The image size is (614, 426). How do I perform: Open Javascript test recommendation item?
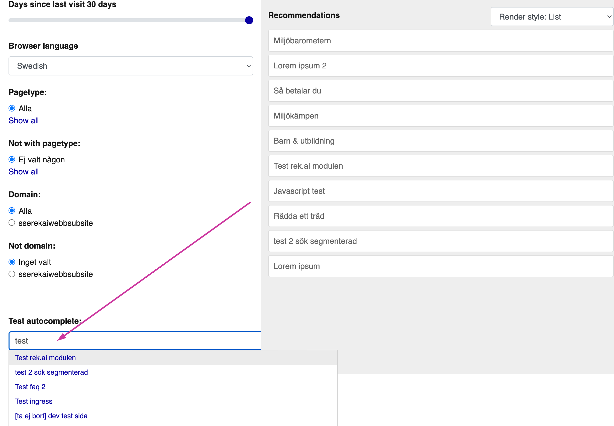[x=441, y=191]
